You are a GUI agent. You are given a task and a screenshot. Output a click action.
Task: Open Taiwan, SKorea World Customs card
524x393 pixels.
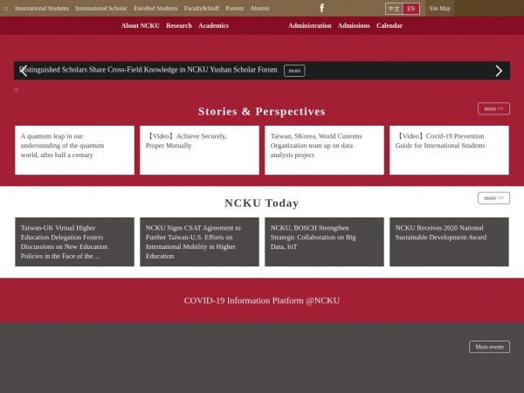click(324, 150)
